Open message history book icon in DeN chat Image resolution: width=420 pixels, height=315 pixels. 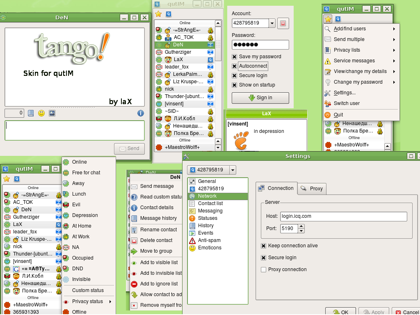click(31, 113)
